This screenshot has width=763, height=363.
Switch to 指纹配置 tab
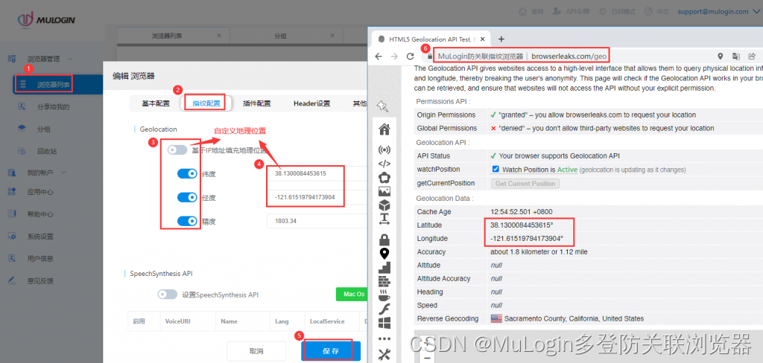(x=206, y=103)
